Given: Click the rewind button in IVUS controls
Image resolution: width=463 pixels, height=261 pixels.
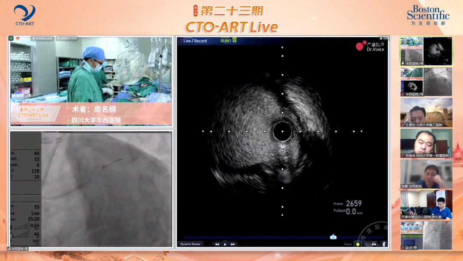Looking at the screenshot, I should coord(217,244).
